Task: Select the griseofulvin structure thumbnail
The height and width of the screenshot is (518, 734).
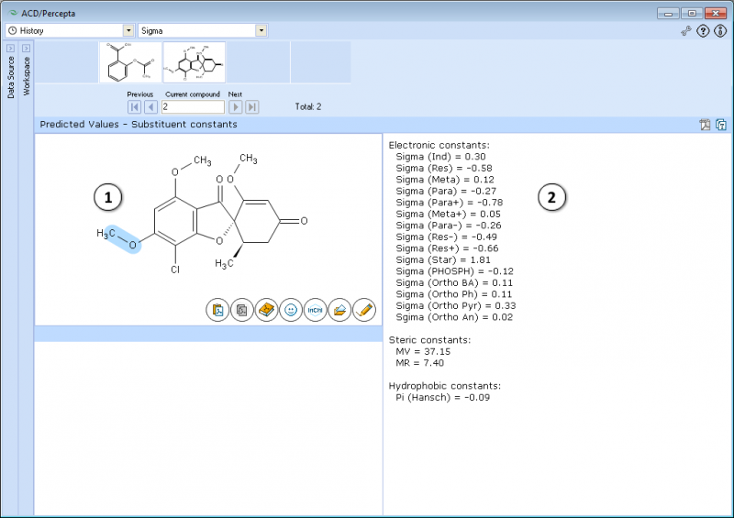Action: 195,62
